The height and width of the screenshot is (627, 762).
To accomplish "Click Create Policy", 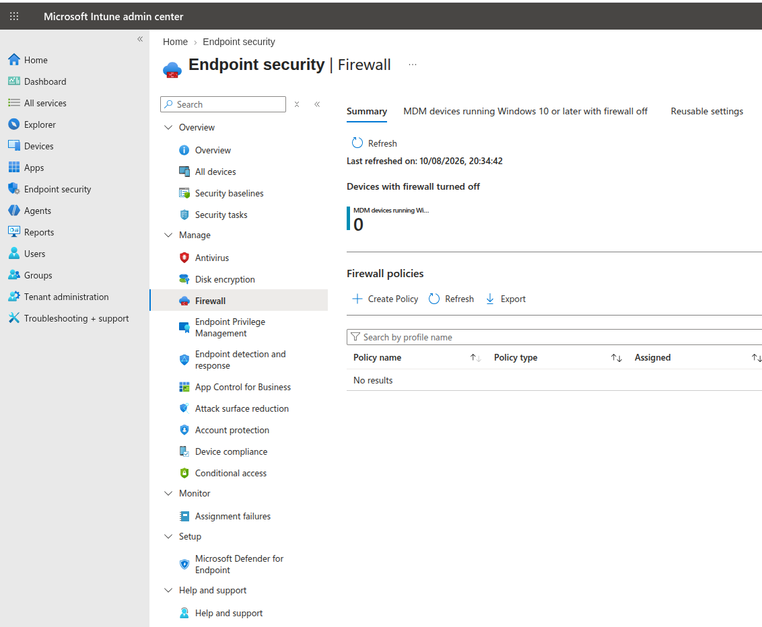I will pos(385,299).
